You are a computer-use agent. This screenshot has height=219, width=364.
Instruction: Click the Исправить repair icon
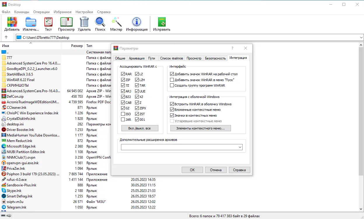coord(162,22)
